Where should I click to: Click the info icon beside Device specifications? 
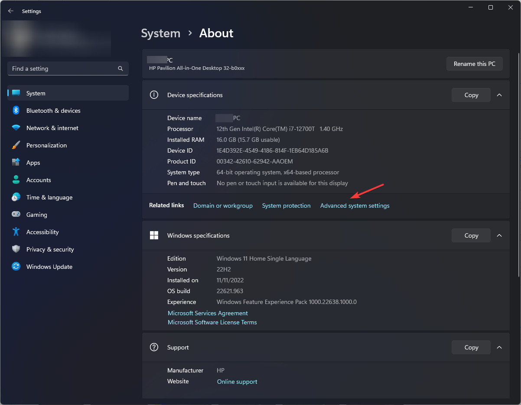point(154,95)
